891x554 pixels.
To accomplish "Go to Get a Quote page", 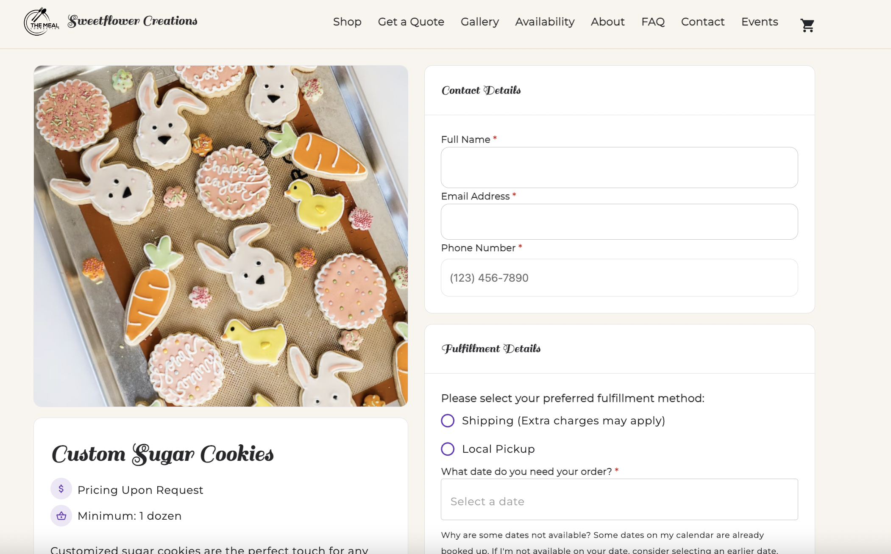I will point(411,22).
